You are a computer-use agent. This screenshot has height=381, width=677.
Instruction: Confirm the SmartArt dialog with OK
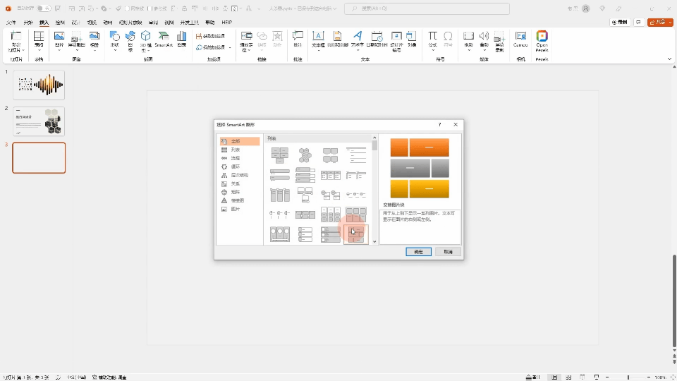(418, 252)
